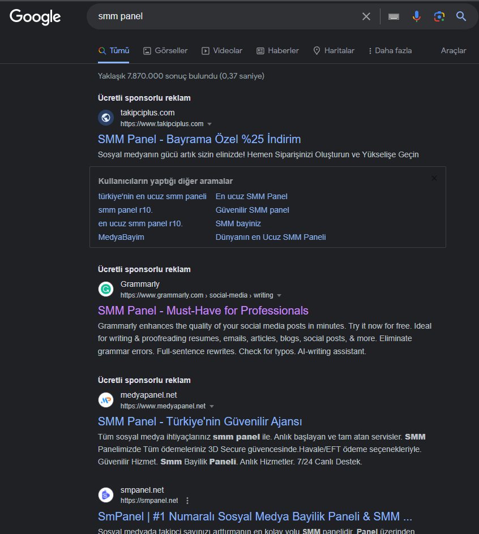Open Google Lens image search icon

click(x=439, y=16)
